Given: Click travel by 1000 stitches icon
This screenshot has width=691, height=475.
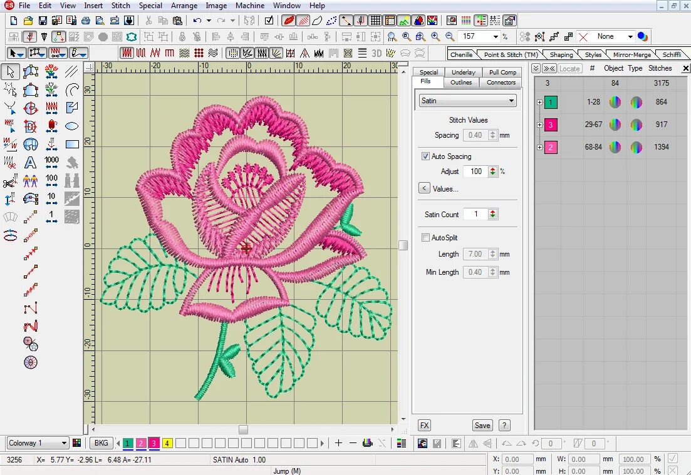Looking at the screenshot, I should tap(52, 163).
